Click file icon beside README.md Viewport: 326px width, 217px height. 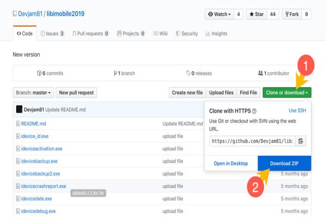coord(18,124)
